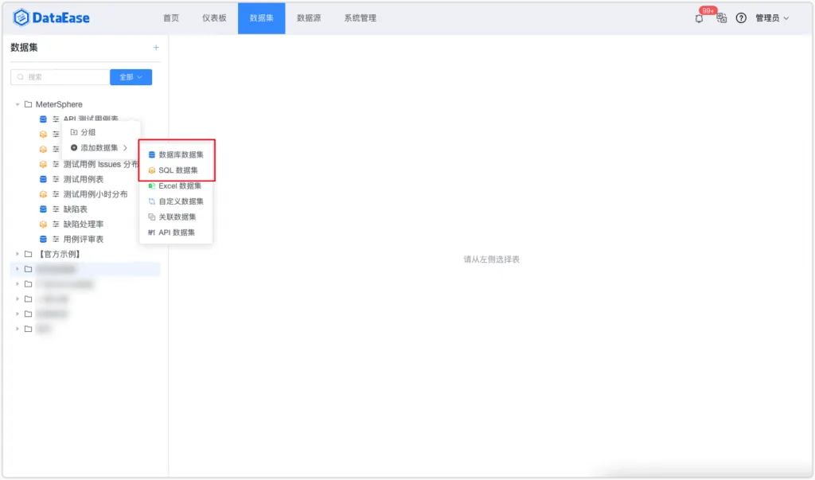Switch to the 数据源 tab
The width and height of the screenshot is (815, 480).
pyautogui.click(x=309, y=18)
